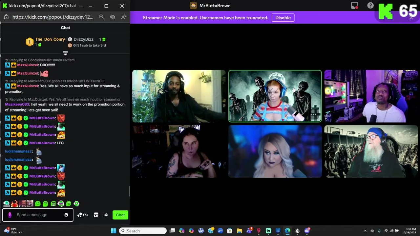This screenshot has width=420, height=236.
Task: Launch HP app from the taskbar
Action: coord(201,231)
